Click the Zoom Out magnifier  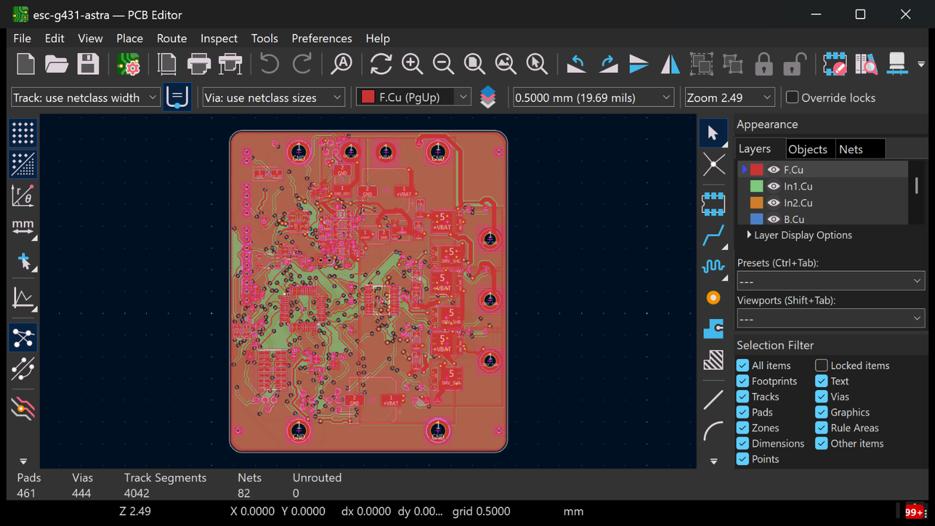443,64
